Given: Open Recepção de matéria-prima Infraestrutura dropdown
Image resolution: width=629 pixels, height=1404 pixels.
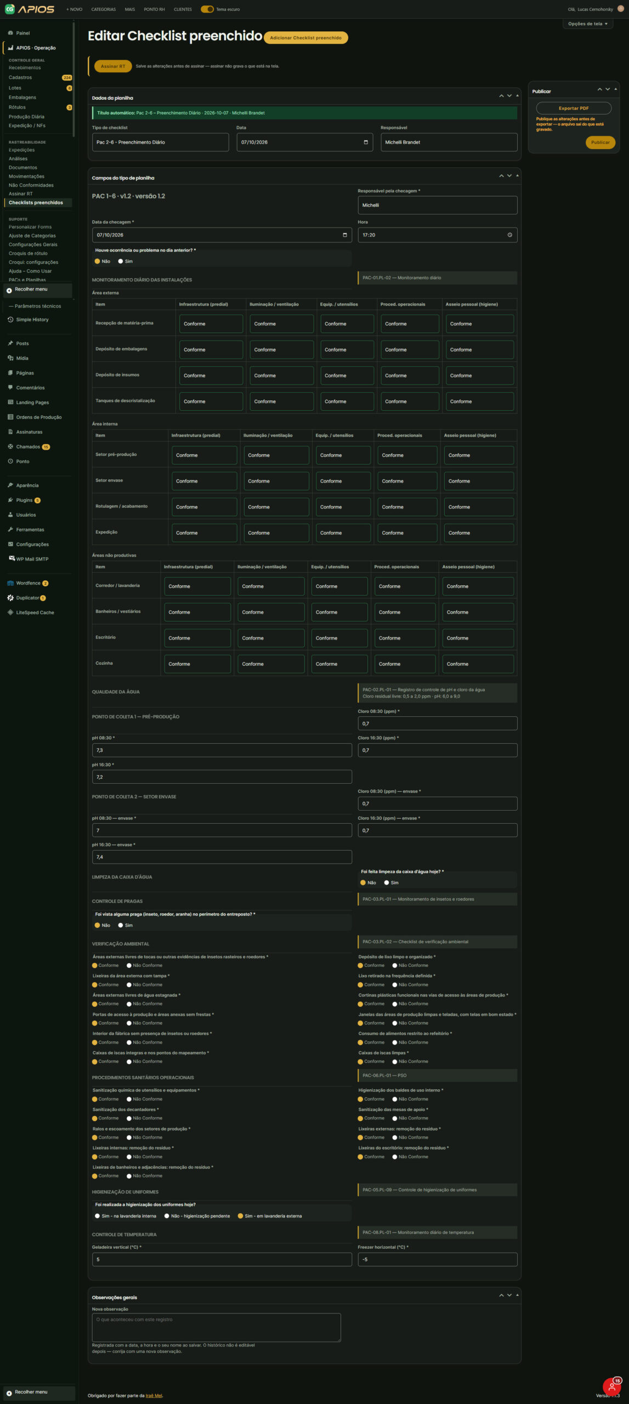Looking at the screenshot, I should point(211,324).
